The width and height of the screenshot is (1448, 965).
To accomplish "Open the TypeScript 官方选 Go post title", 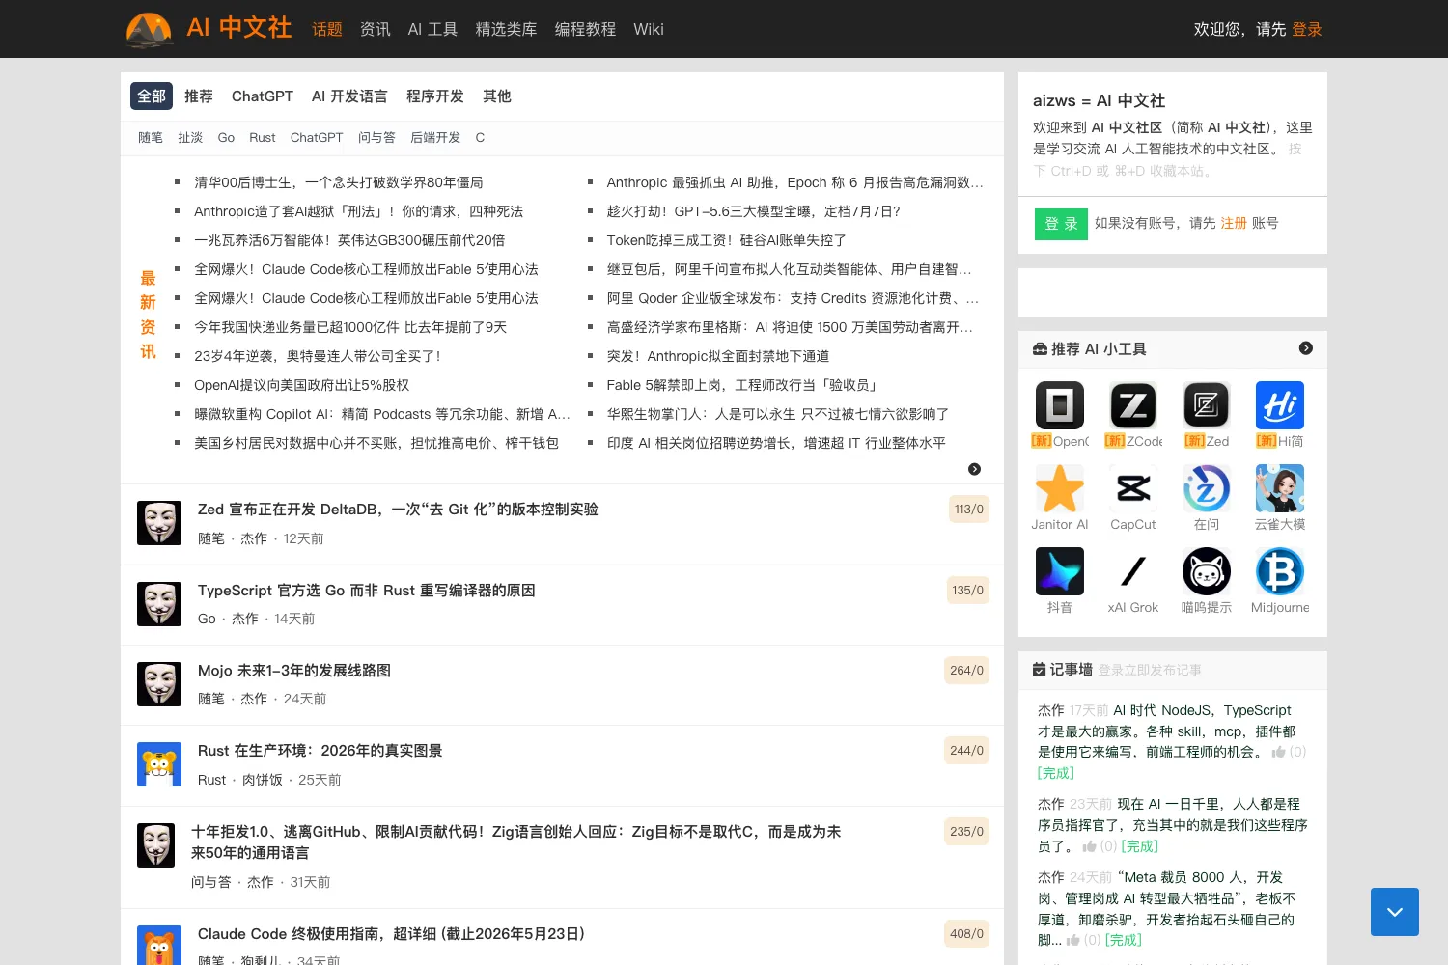I will pos(367,591).
